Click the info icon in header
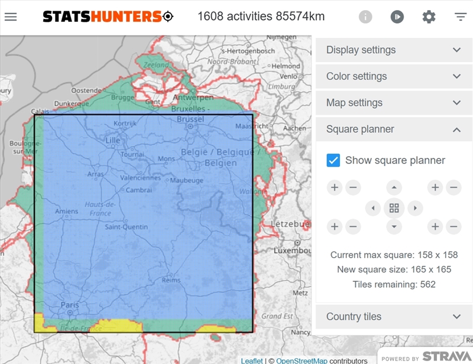The height and width of the screenshot is (364, 473). [365, 17]
